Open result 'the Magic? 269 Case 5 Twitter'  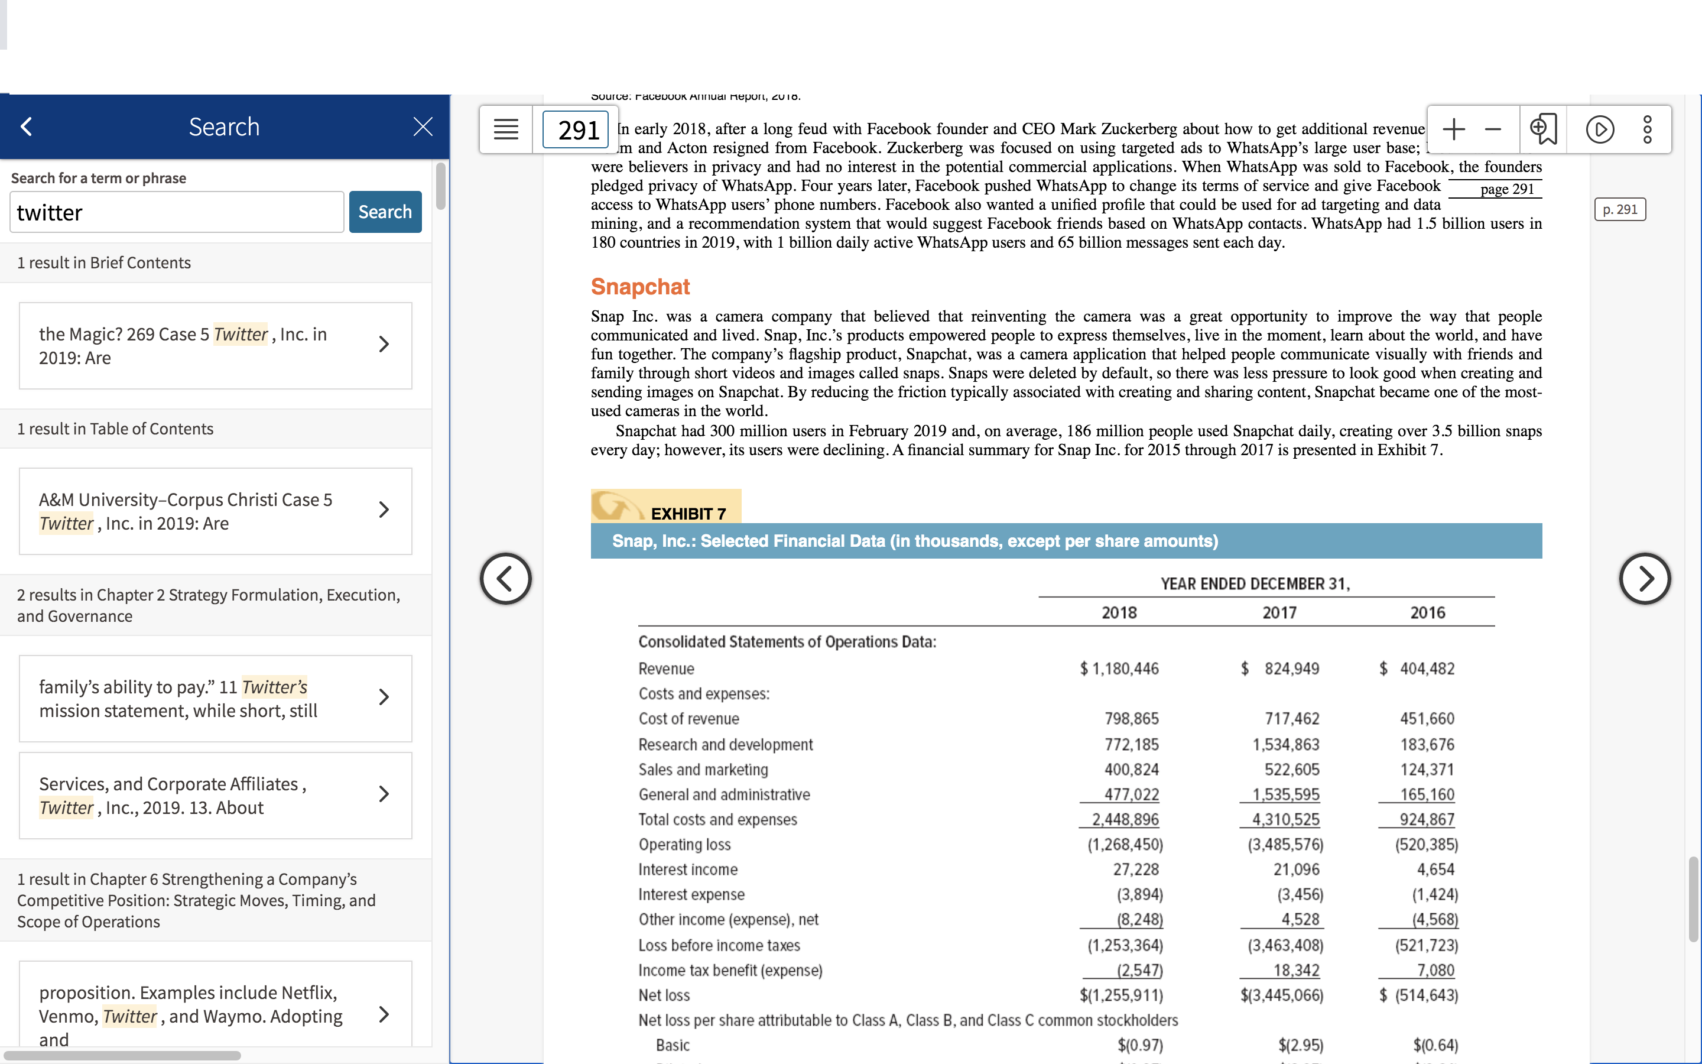pos(215,346)
